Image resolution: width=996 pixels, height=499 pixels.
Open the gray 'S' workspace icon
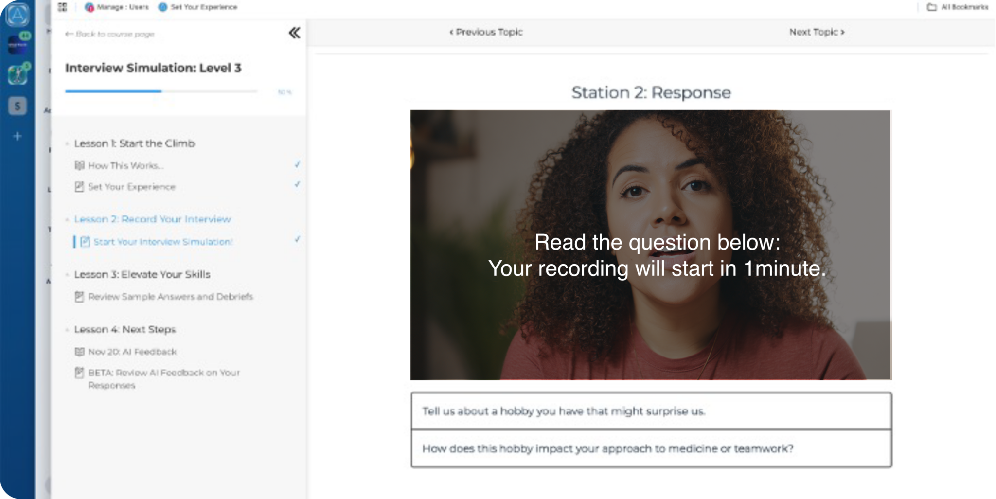[x=18, y=106]
